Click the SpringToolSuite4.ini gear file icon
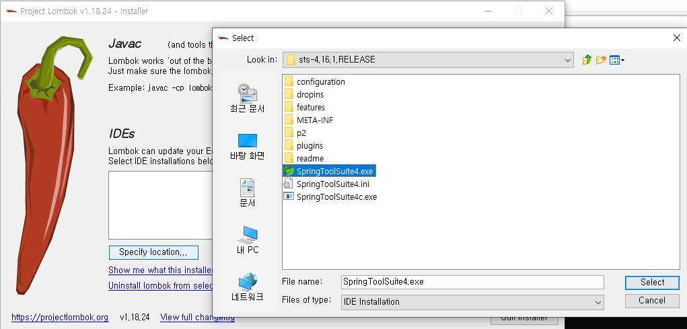 (289, 184)
